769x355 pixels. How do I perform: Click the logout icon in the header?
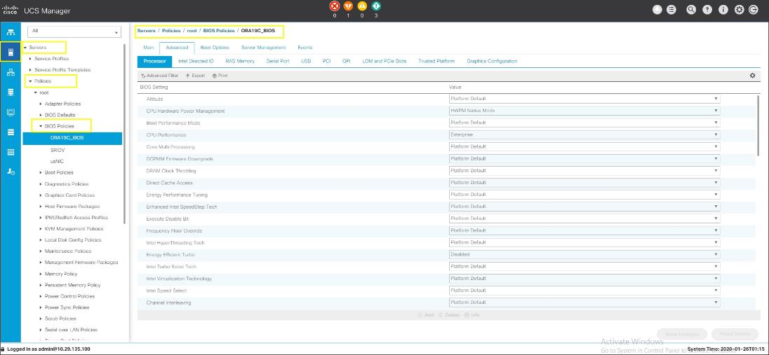754,10
